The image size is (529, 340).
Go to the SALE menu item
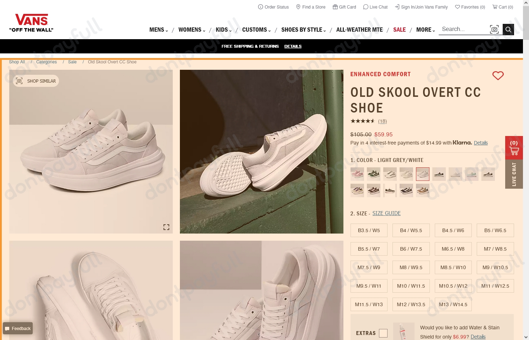pyautogui.click(x=399, y=30)
